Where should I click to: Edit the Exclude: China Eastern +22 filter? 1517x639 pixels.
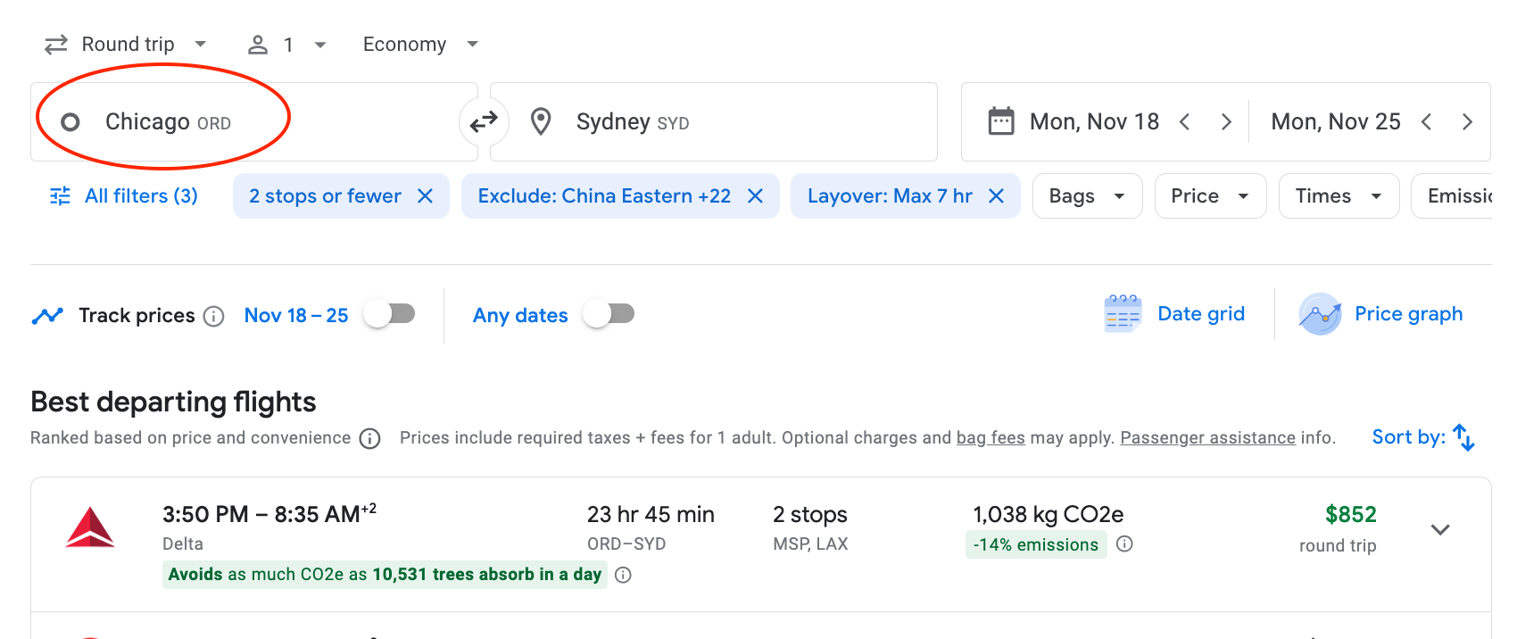(604, 196)
